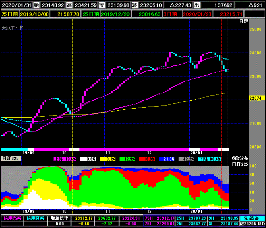Click the 取組倍率 header cell

point(60,218)
